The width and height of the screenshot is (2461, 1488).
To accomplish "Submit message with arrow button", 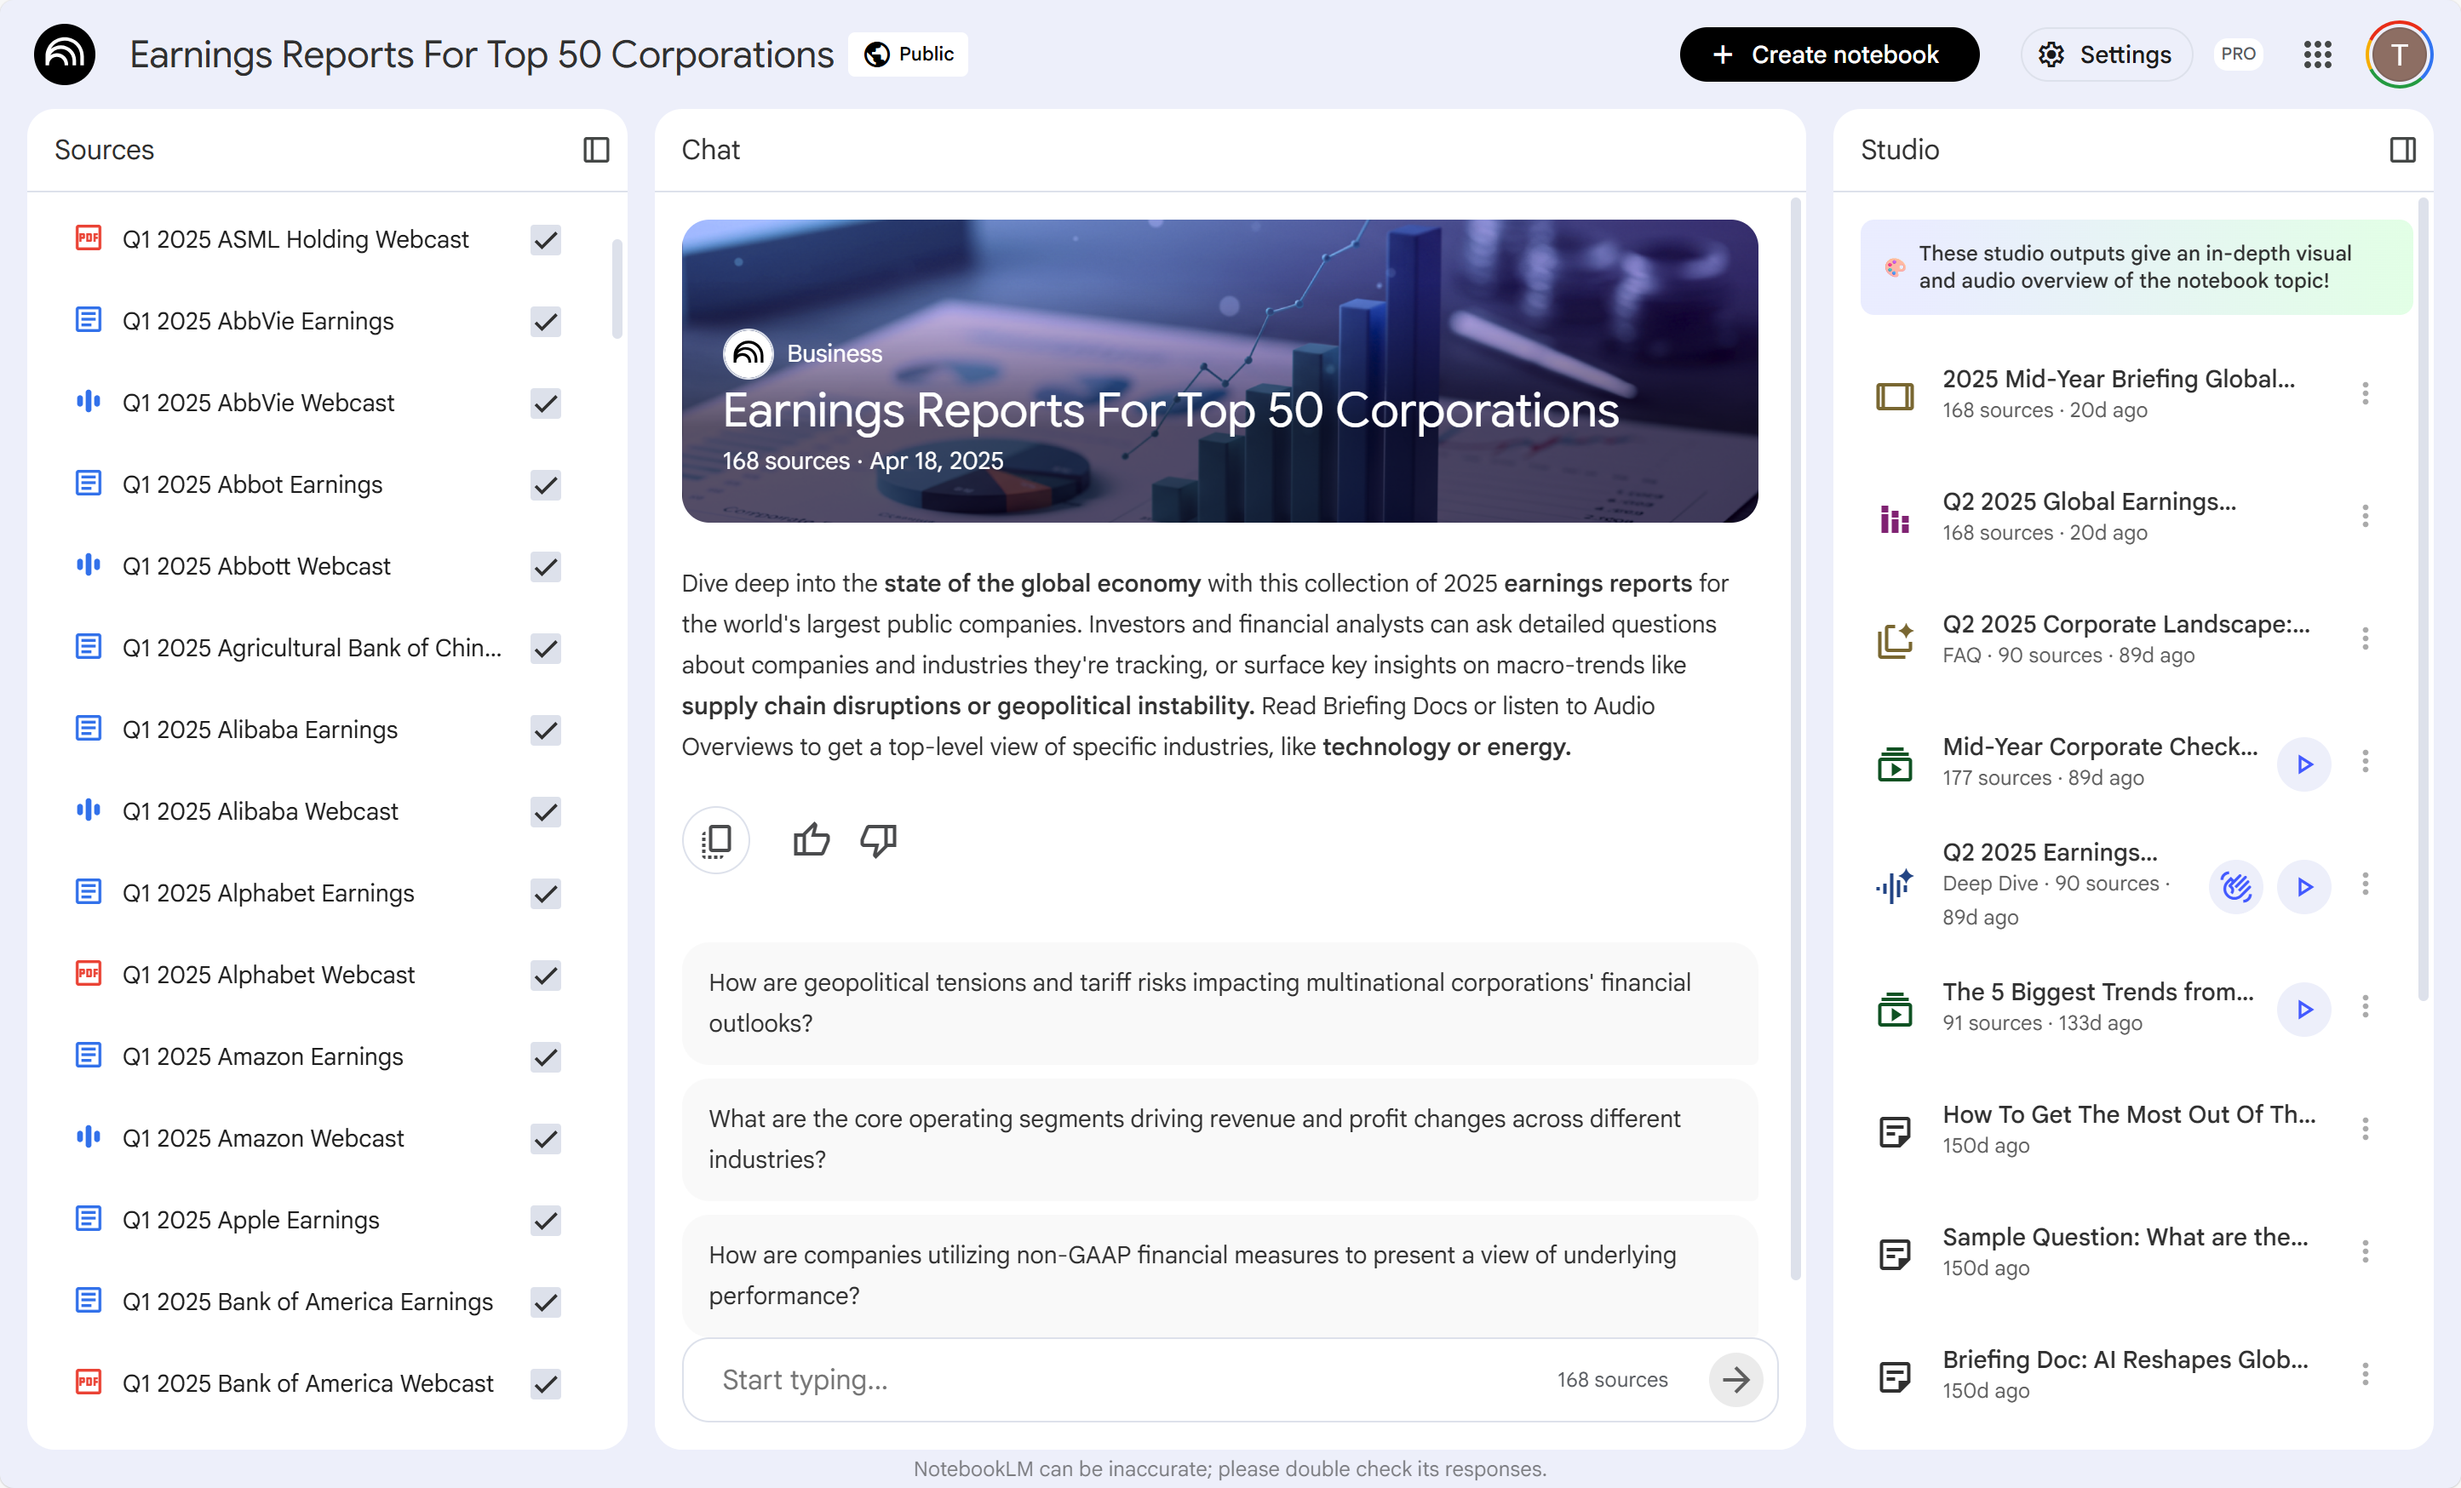I will tap(1735, 1380).
